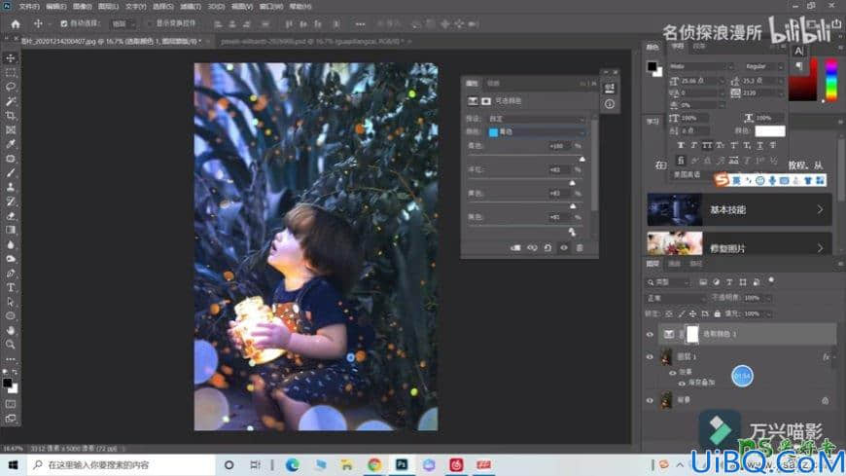This screenshot has width=846, height=476.
Task: Open Microsoft Edge from the taskbar
Action: [292, 464]
